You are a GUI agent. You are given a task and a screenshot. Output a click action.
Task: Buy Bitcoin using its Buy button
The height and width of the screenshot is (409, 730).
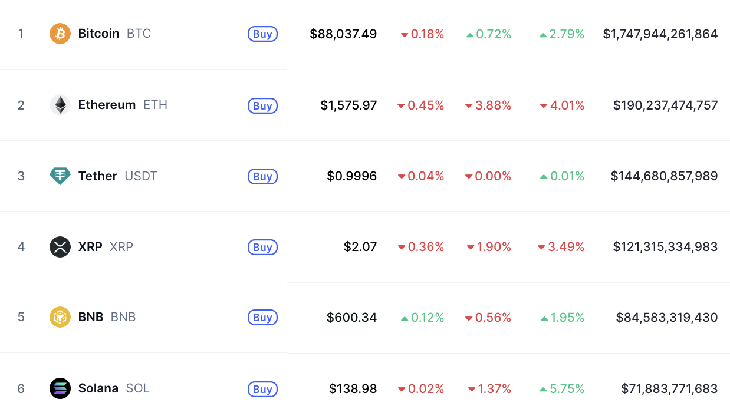point(262,34)
